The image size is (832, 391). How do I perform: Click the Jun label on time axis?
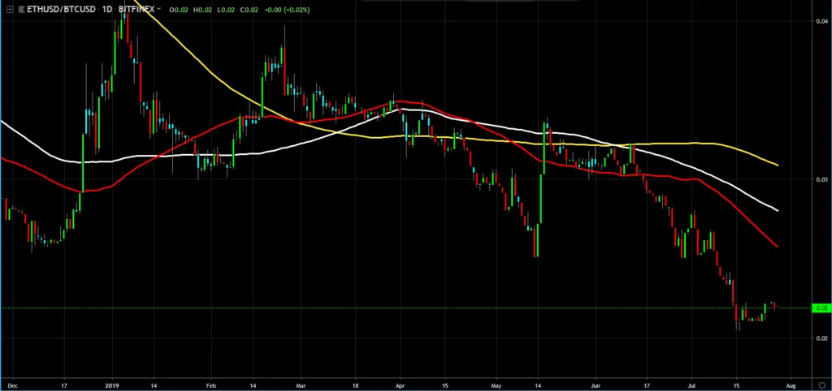(596, 385)
